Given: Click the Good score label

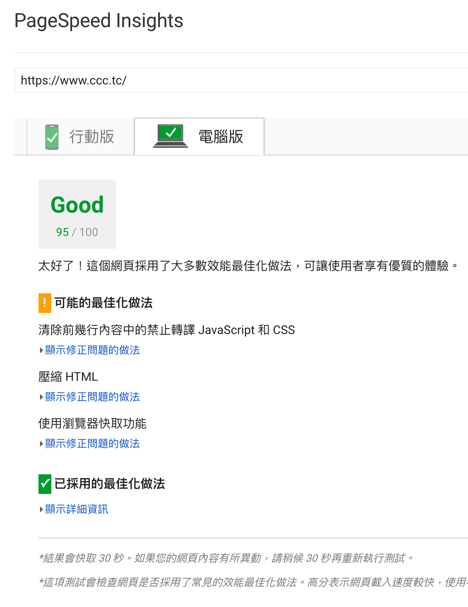Looking at the screenshot, I should pyautogui.click(x=77, y=205).
